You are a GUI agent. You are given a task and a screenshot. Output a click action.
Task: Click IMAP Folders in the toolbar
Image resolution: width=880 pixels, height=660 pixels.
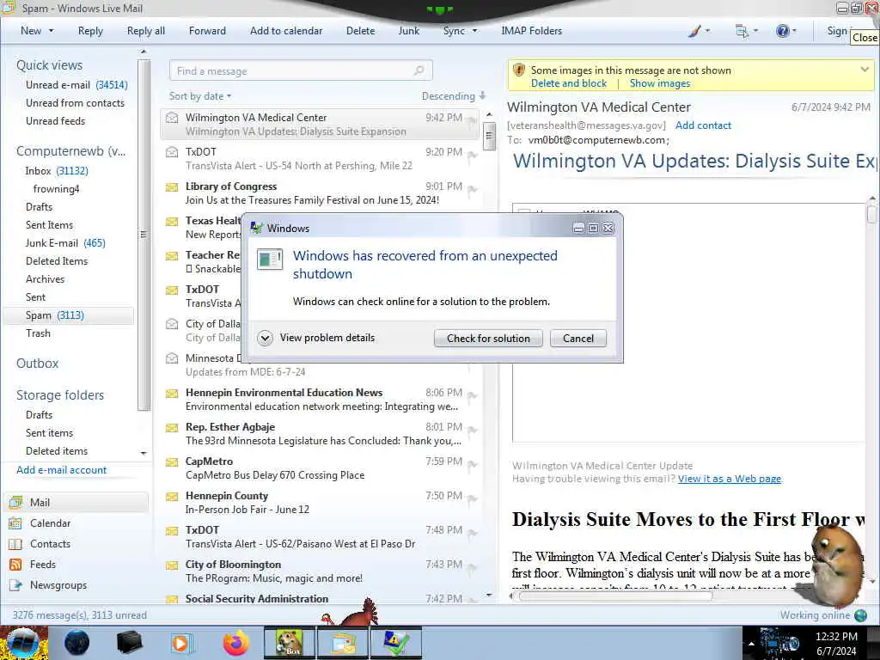tap(531, 31)
